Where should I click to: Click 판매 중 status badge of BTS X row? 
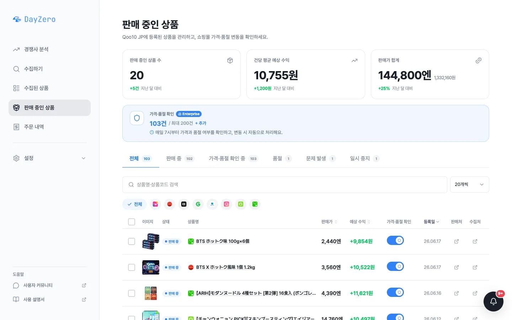[x=172, y=267]
